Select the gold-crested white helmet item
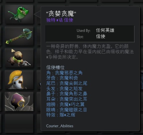 [19, 80]
